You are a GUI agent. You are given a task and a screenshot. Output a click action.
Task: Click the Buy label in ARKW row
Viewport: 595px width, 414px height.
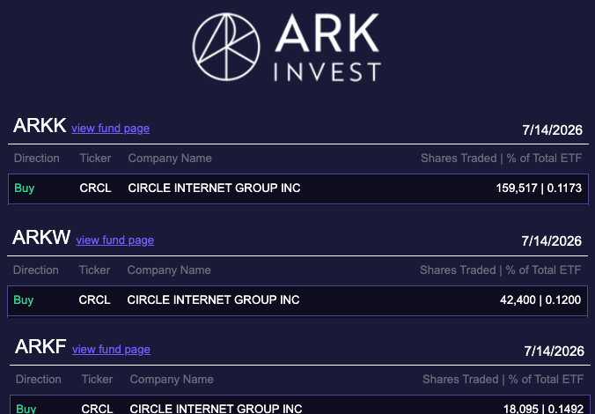(x=24, y=300)
